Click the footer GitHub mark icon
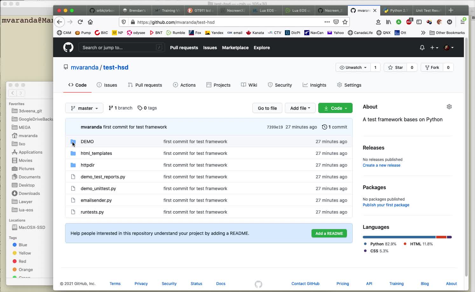 point(258,284)
